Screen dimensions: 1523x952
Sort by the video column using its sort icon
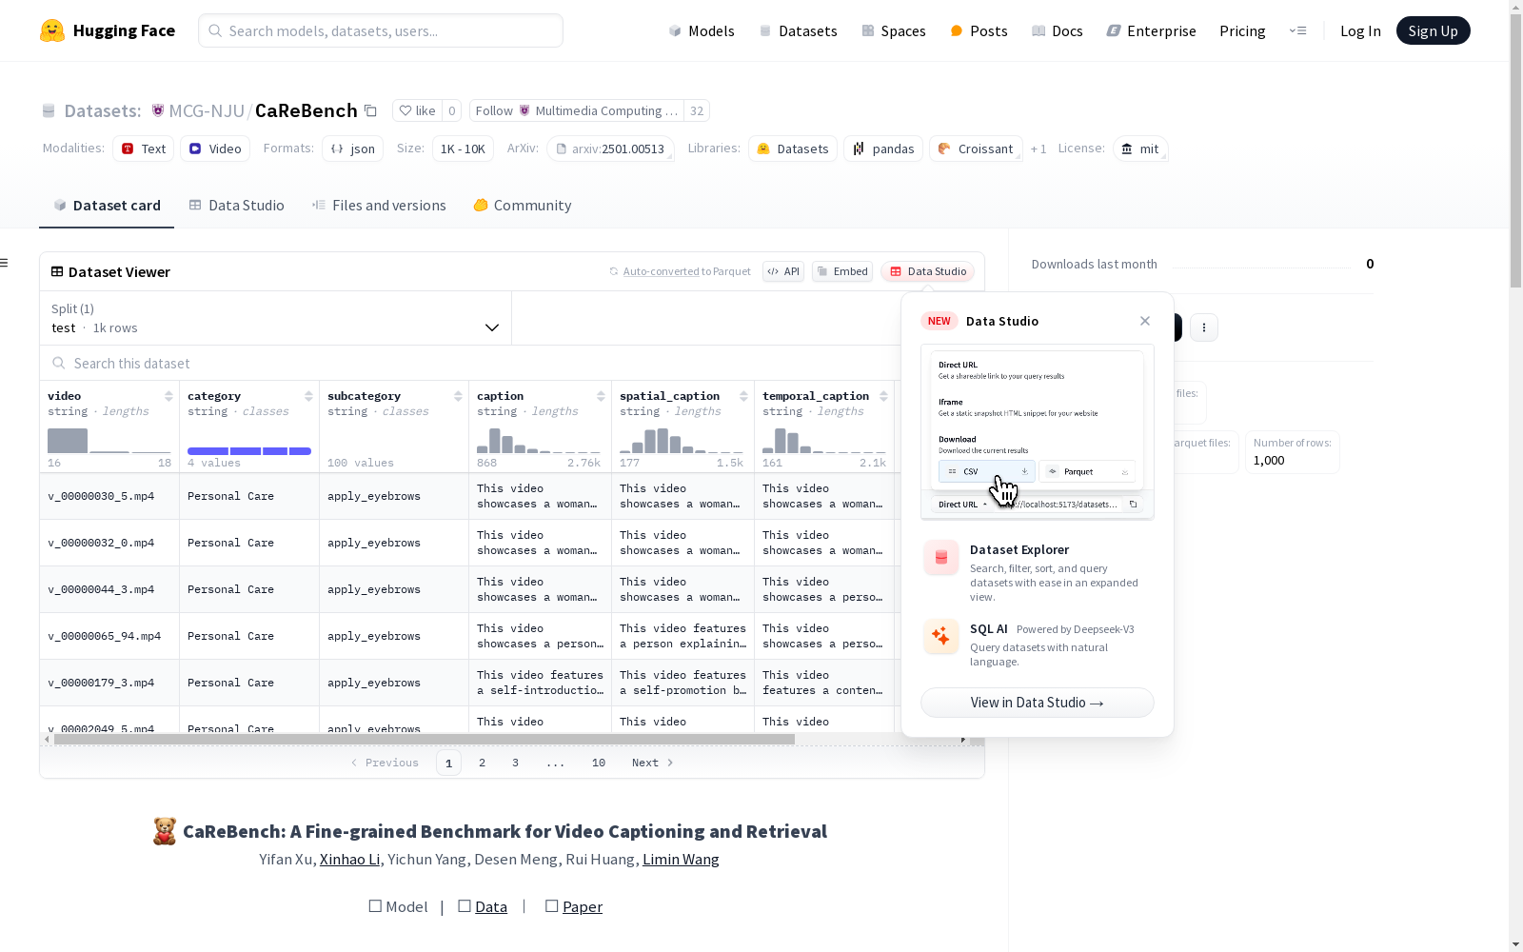pos(168,396)
